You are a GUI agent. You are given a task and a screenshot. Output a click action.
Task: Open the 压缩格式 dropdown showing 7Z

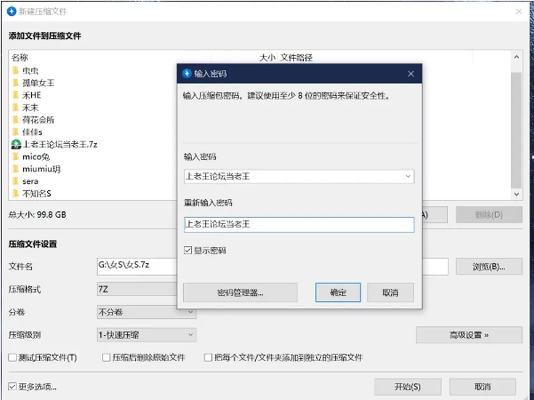click(137, 289)
